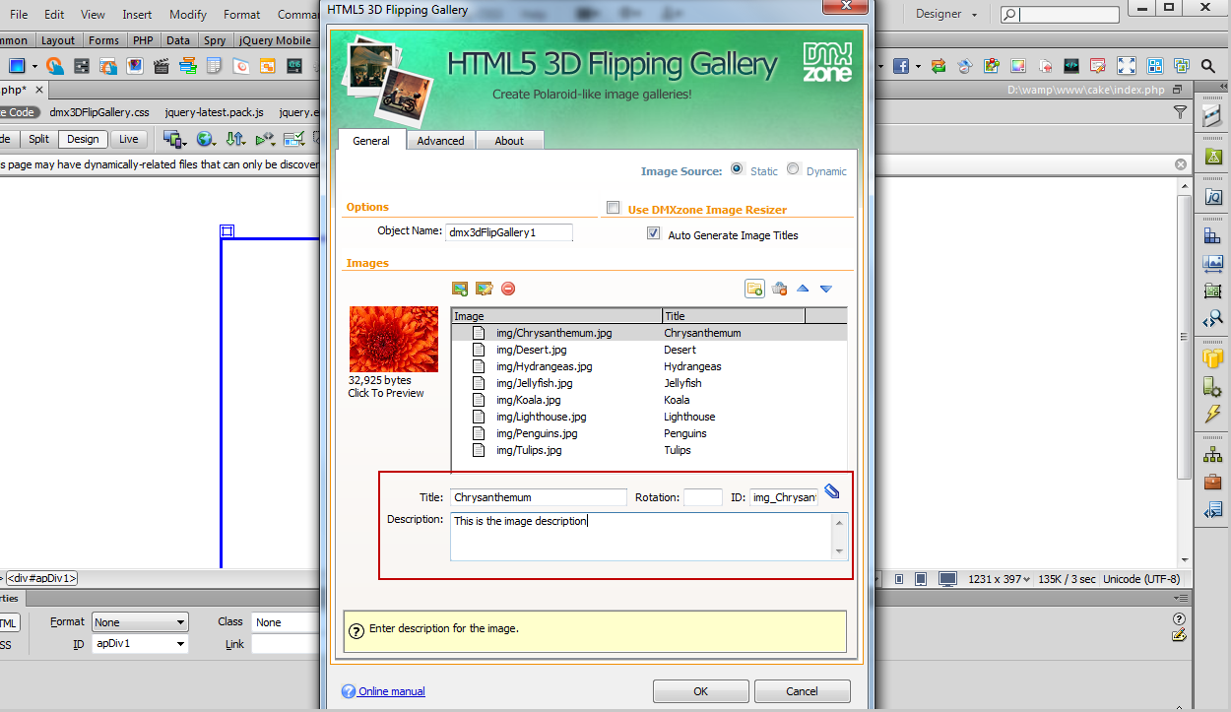This screenshot has width=1231, height=712.
Task: Turn on Live view
Action: point(129,139)
